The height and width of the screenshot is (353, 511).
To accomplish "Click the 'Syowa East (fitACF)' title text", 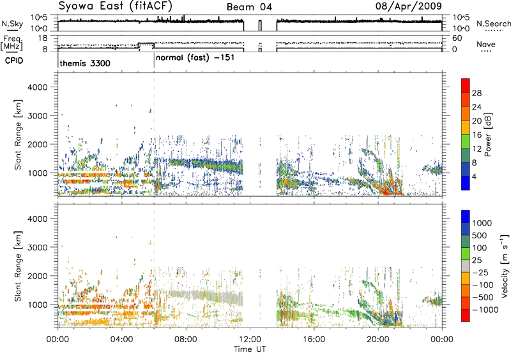I will 115,6.
